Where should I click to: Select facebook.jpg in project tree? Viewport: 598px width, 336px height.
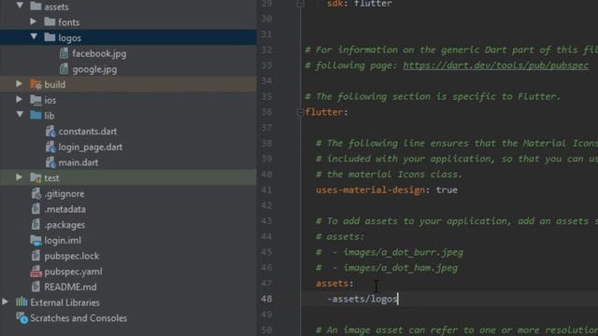(x=99, y=54)
